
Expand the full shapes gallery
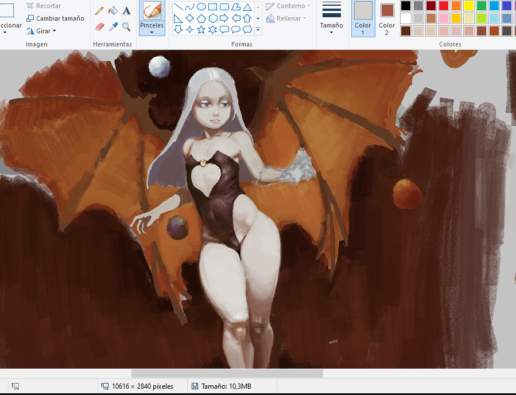[x=258, y=30]
